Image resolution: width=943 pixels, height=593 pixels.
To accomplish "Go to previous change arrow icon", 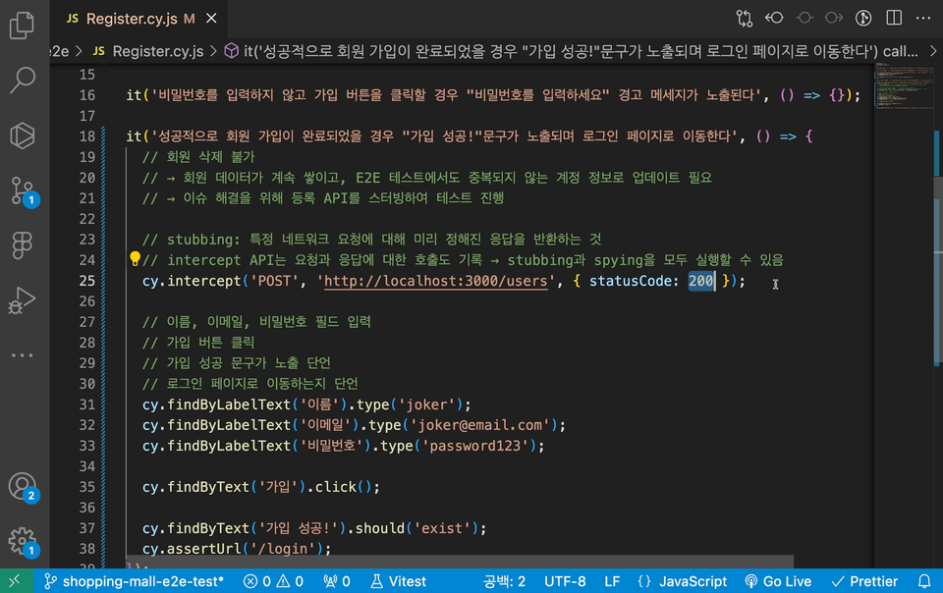I will pyautogui.click(x=774, y=18).
